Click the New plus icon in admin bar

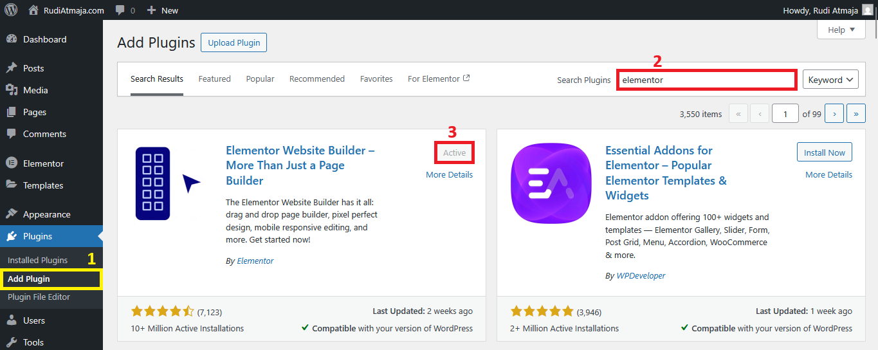pyautogui.click(x=152, y=10)
